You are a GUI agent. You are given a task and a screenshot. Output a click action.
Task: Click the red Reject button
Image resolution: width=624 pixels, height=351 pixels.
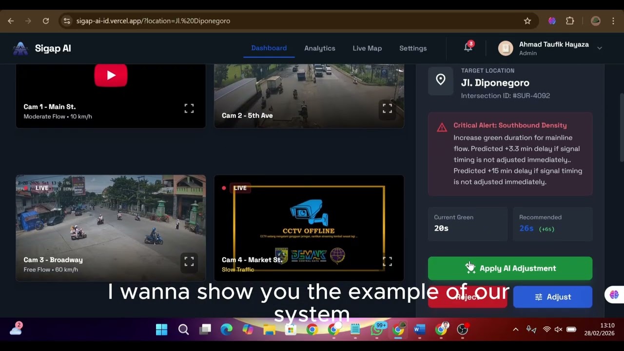(x=468, y=297)
